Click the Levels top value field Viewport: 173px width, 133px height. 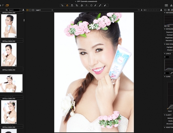(x=166, y=57)
